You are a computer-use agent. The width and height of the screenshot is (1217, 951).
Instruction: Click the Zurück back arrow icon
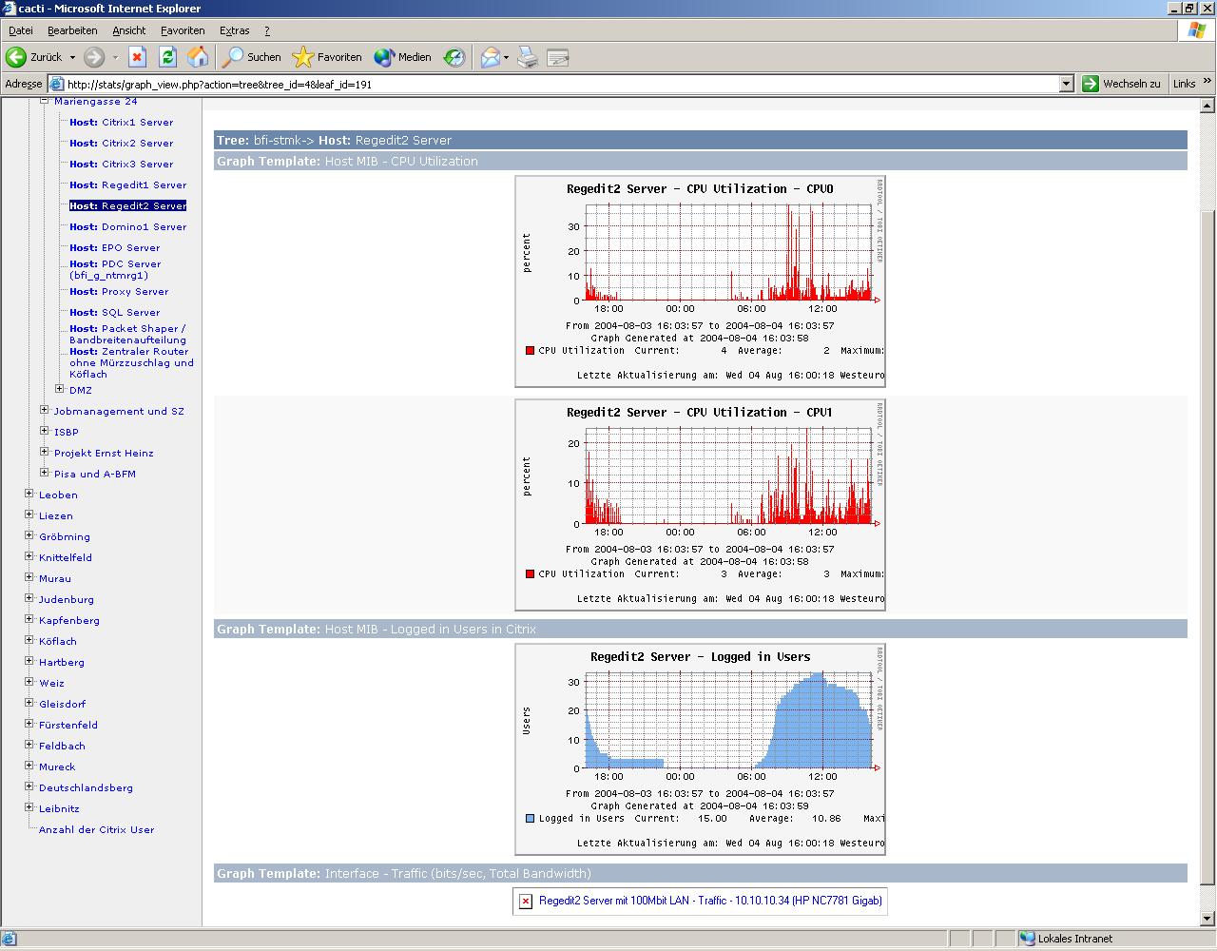(16, 57)
